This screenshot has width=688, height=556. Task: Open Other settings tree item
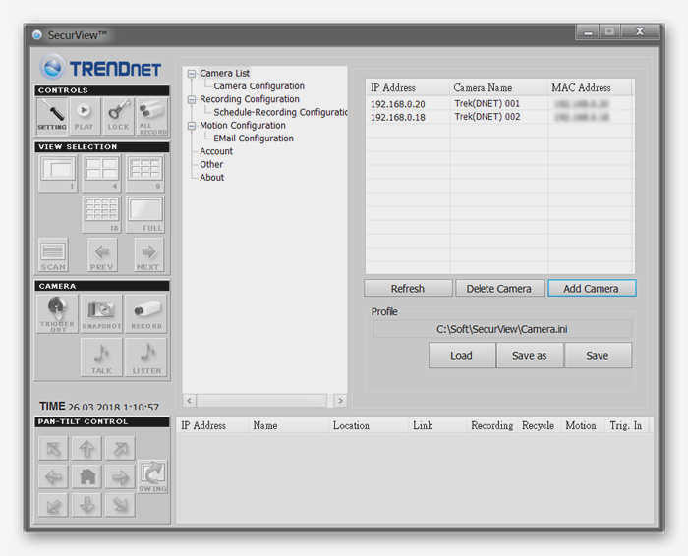(x=211, y=164)
